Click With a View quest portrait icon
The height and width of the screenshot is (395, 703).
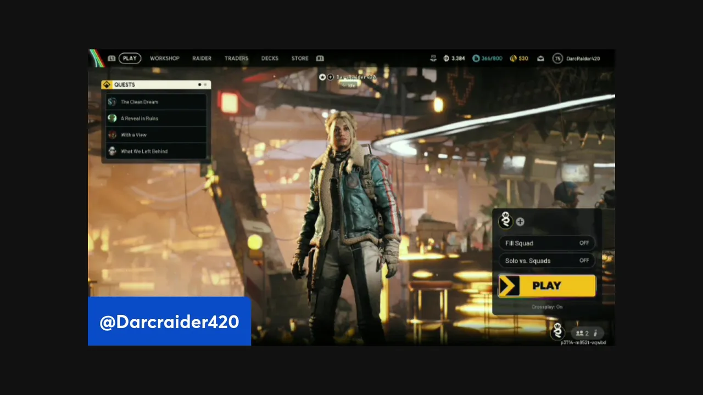[112, 134]
